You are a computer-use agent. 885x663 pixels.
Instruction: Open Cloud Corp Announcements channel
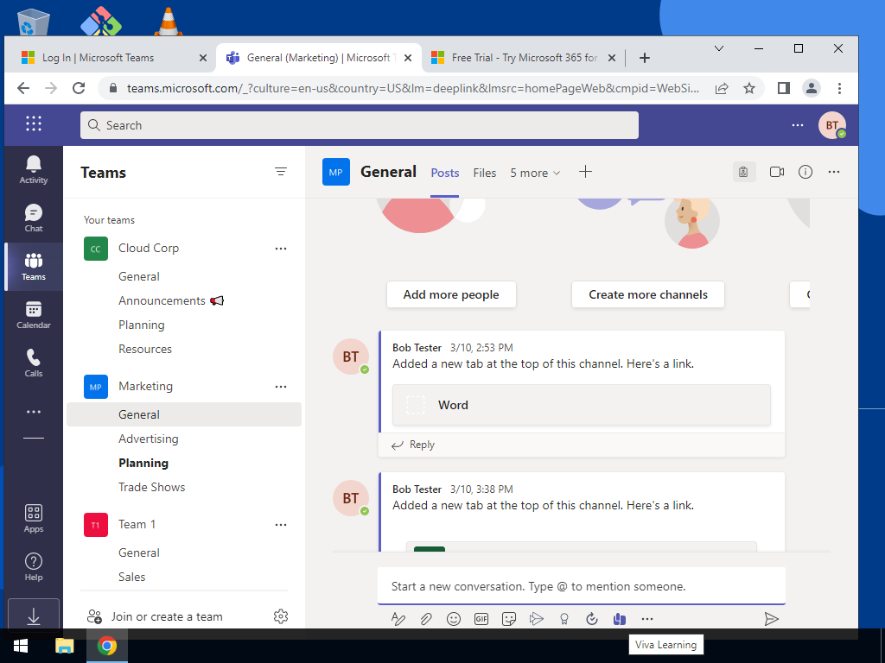(x=171, y=300)
